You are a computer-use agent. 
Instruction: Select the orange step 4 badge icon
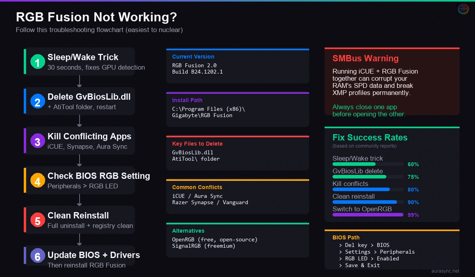(37, 180)
